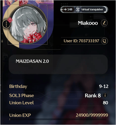Click the Union Level 80 value

click(105, 103)
